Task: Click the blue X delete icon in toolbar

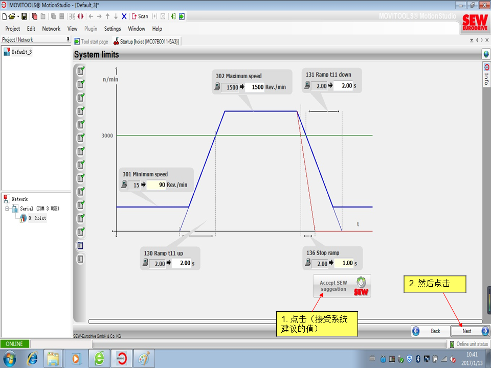Action: coord(124,16)
